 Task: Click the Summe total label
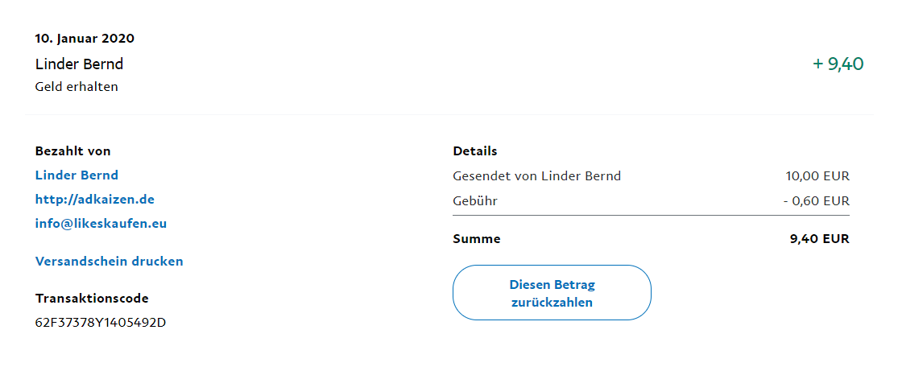click(x=477, y=239)
